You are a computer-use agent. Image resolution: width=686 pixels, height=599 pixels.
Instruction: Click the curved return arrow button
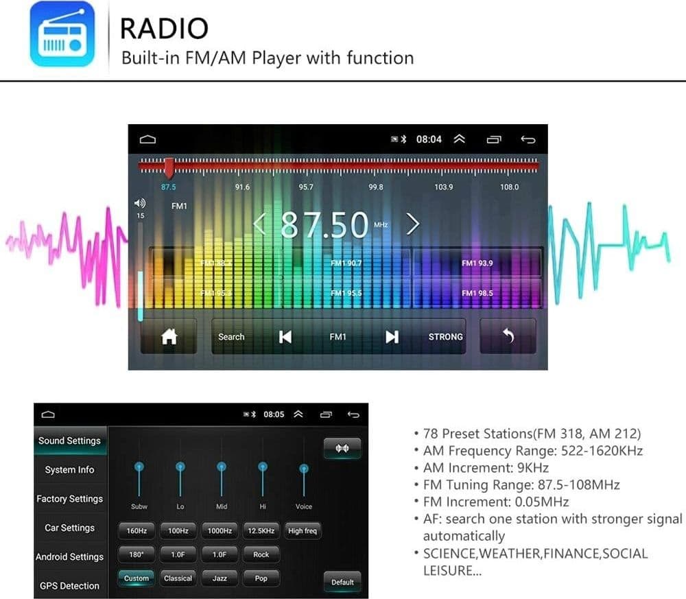508,336
